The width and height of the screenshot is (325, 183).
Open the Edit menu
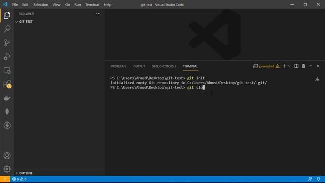25,5
